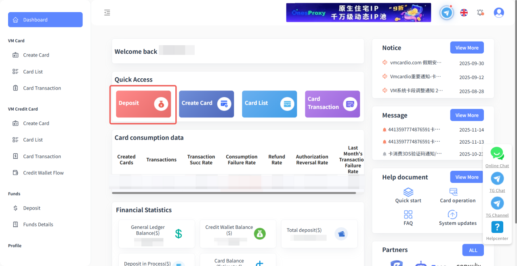Open the TG Channel floating icon
517x266 pixels.
point(497,203)
